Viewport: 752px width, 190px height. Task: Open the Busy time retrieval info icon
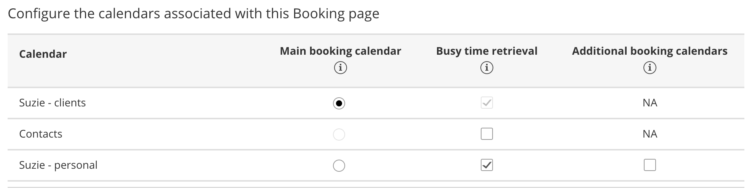point(486,68)
